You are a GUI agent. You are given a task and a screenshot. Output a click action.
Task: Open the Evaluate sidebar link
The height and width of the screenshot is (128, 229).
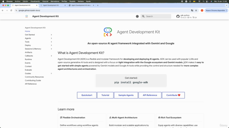28,70
